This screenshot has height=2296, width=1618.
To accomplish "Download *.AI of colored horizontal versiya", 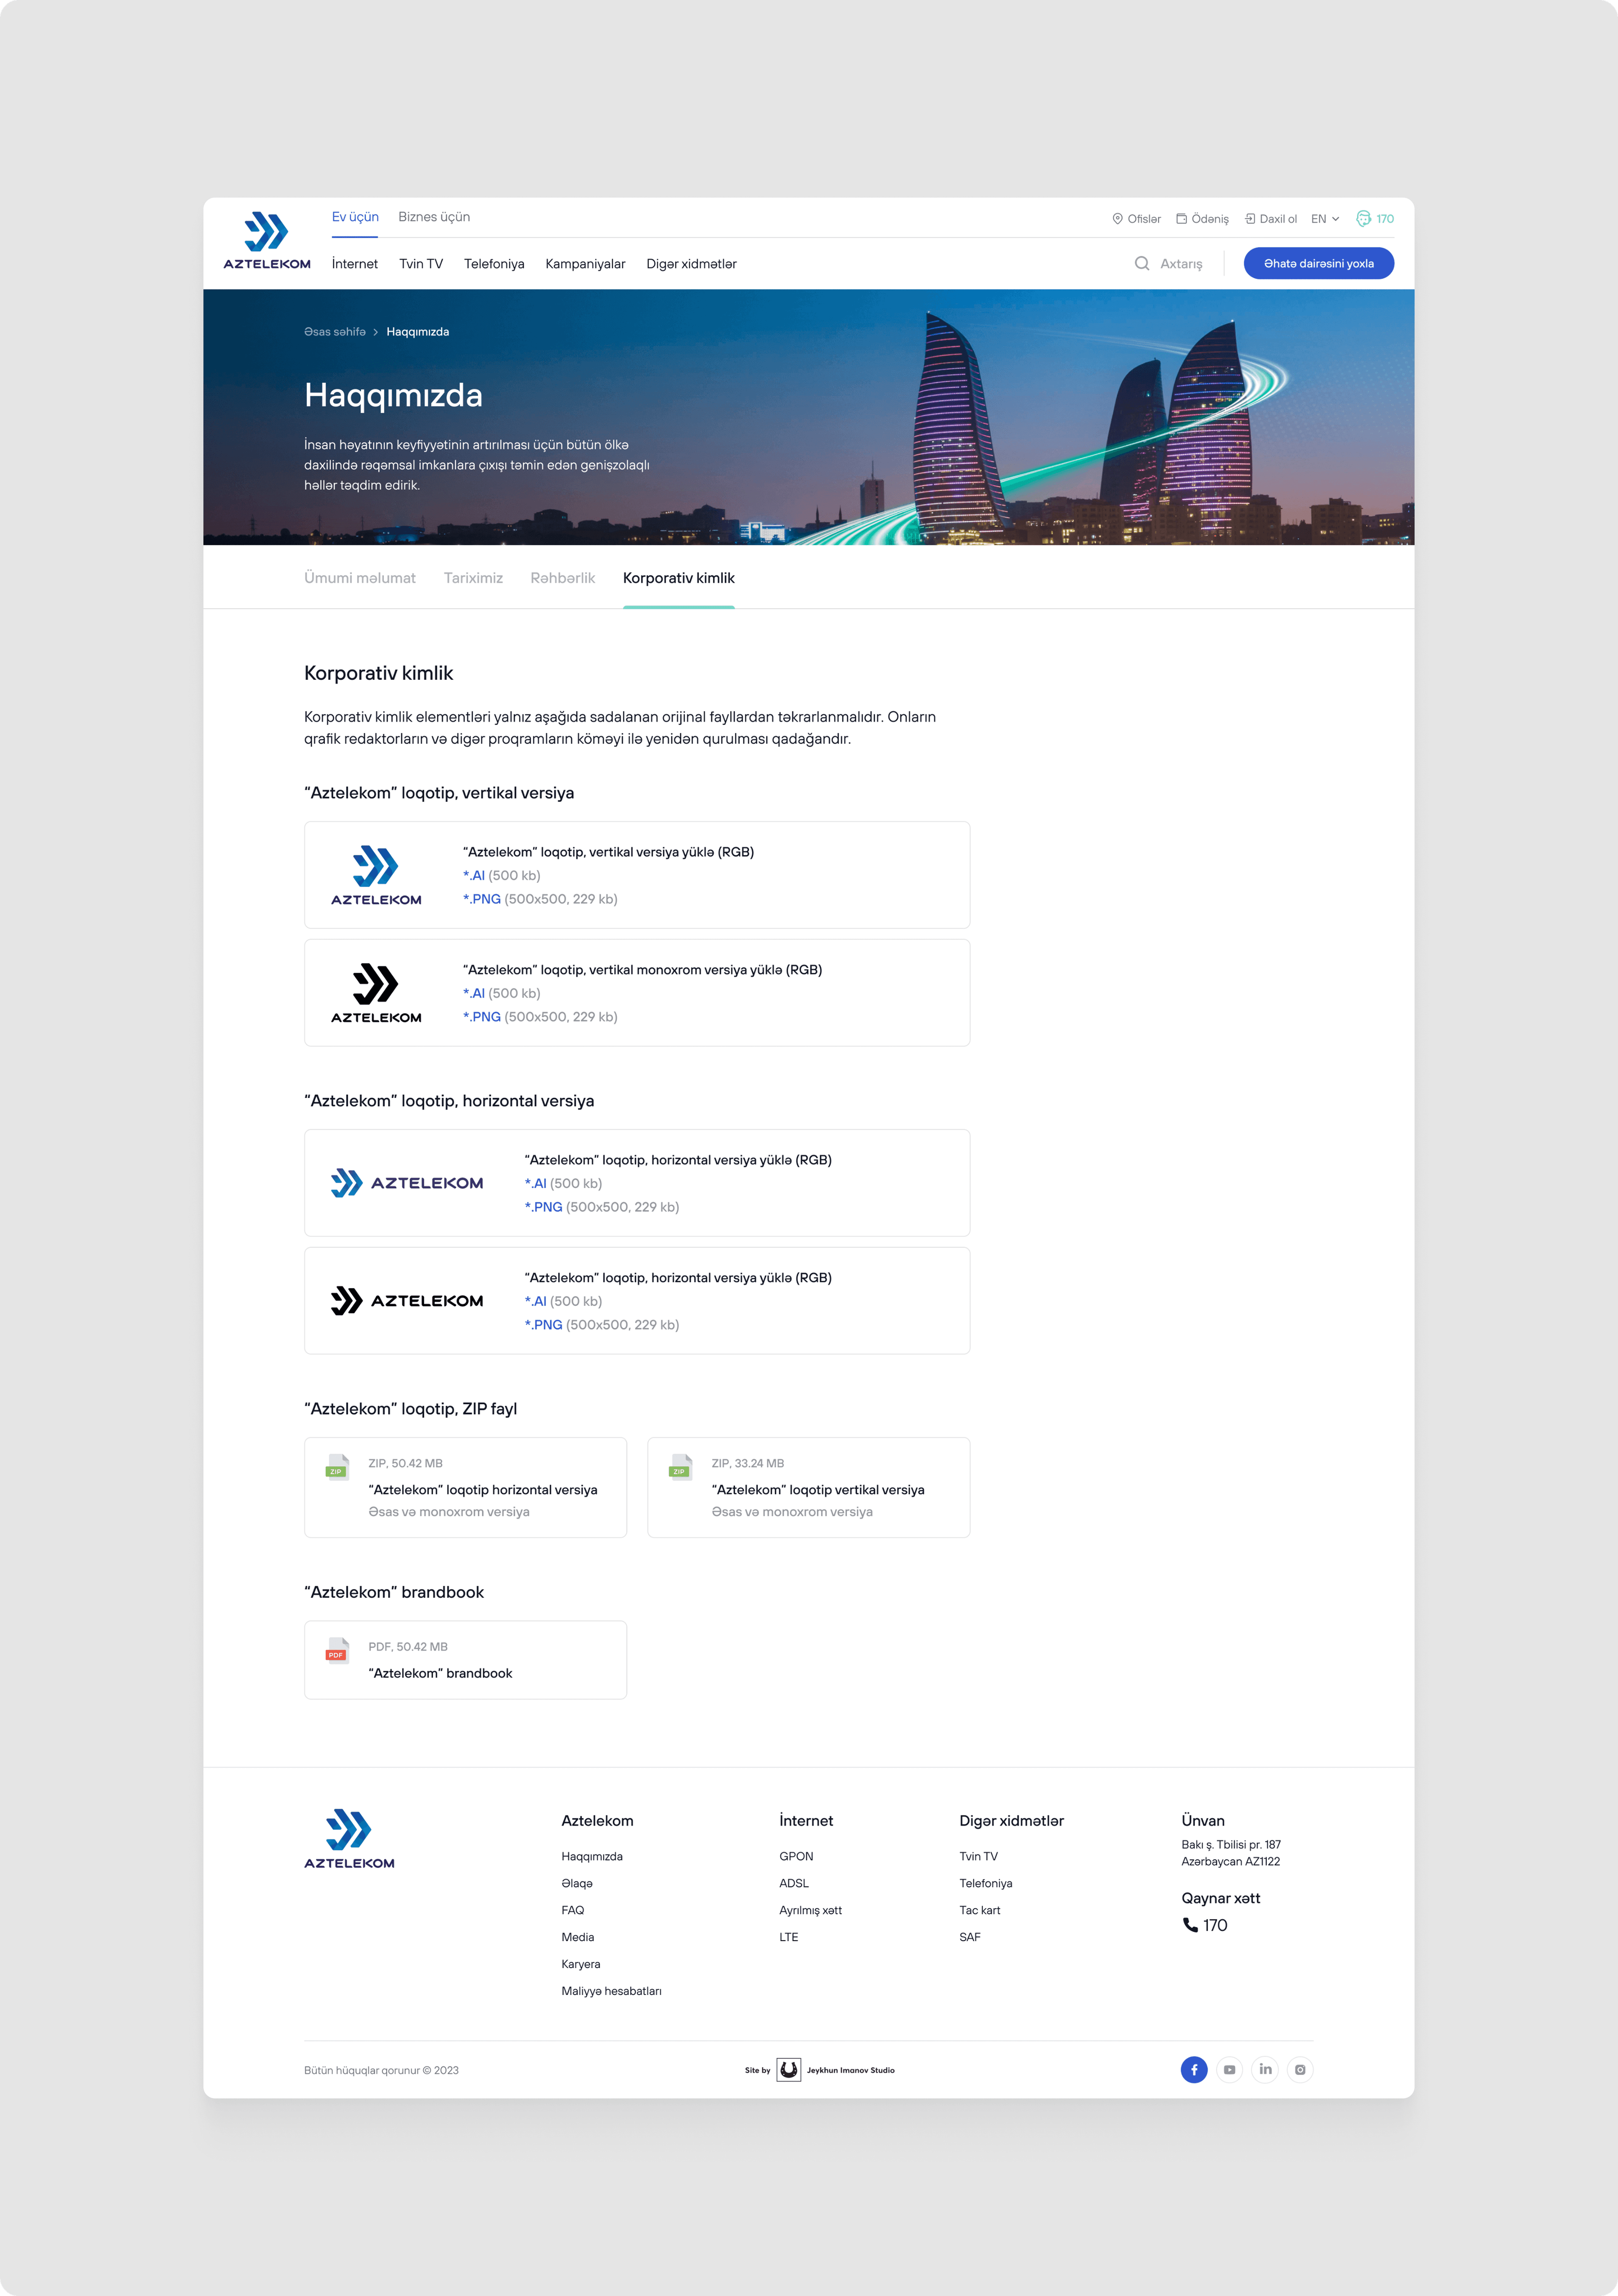I will (536, 1184).
